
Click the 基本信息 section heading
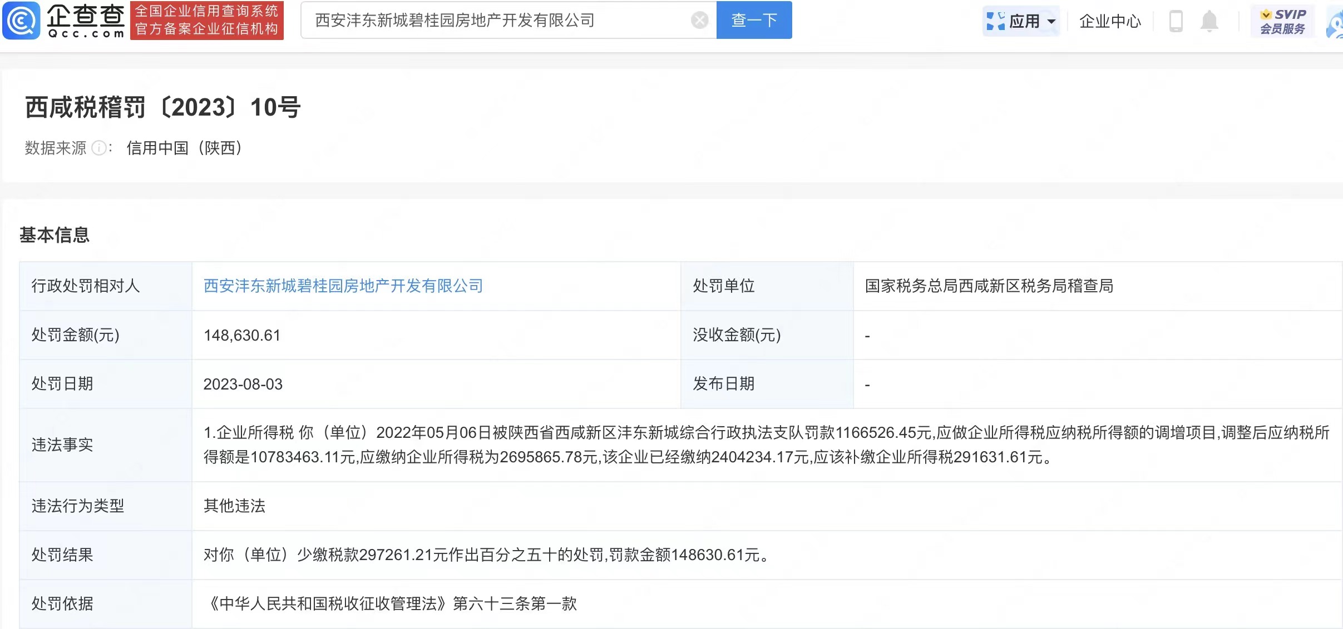[55, 234]
